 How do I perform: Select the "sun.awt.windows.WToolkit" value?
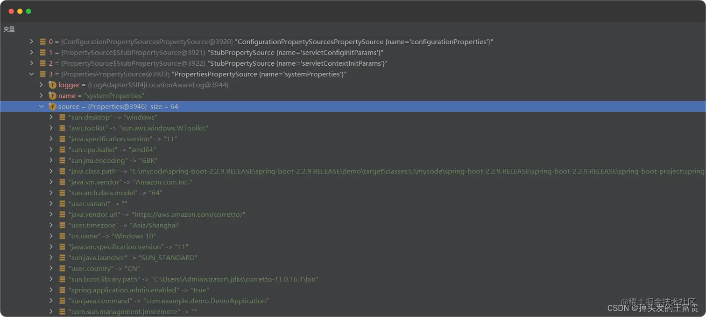tap(164, 128)
